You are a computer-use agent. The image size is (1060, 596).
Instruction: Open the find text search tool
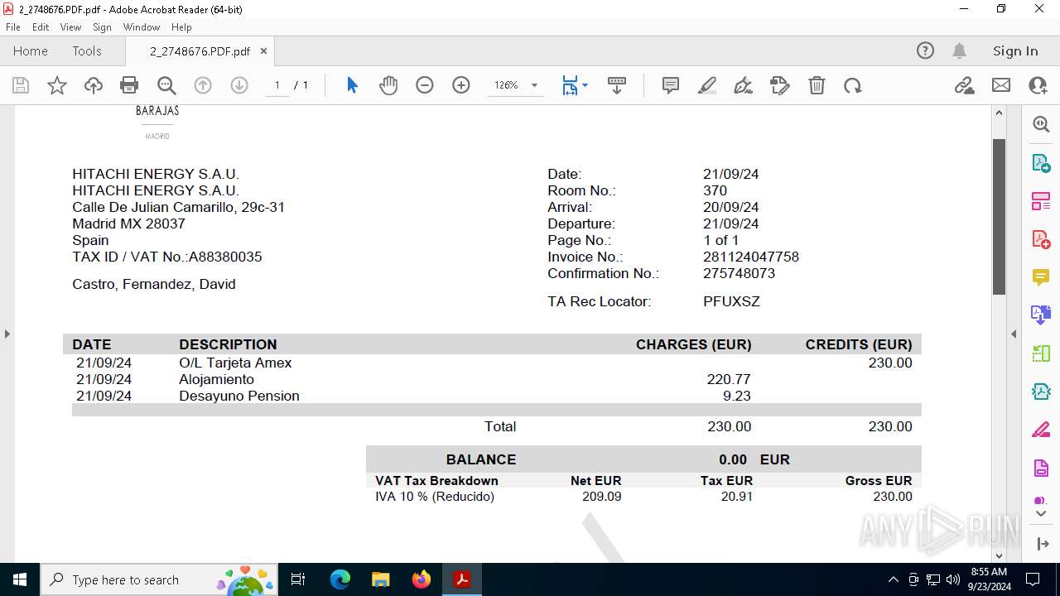click(166, 85)
